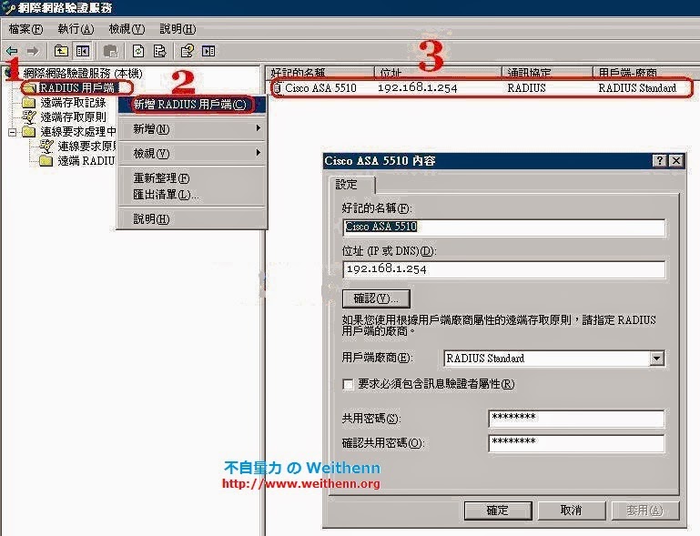Select the root 網際網路驗證服務 (本機) node

click(83, 73)
